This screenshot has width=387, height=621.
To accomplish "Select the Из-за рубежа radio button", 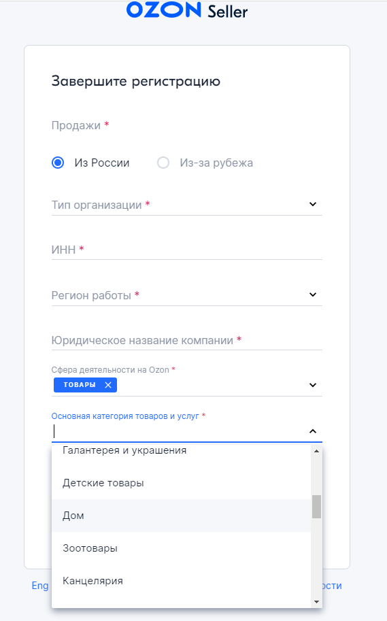I will click(x=163, y=163).
